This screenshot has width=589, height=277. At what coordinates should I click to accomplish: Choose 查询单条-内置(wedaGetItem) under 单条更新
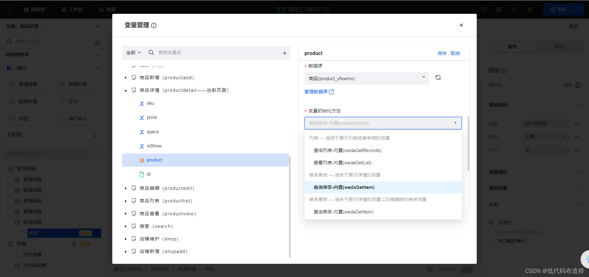click(x=383, y=212)
